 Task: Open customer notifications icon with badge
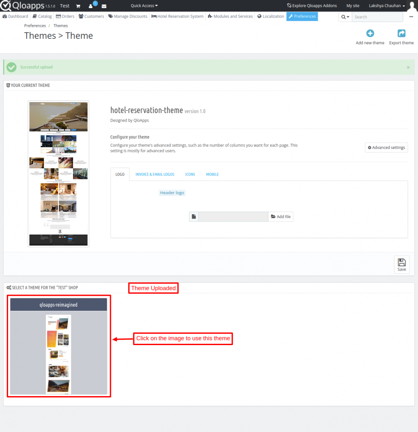(91, 6)
